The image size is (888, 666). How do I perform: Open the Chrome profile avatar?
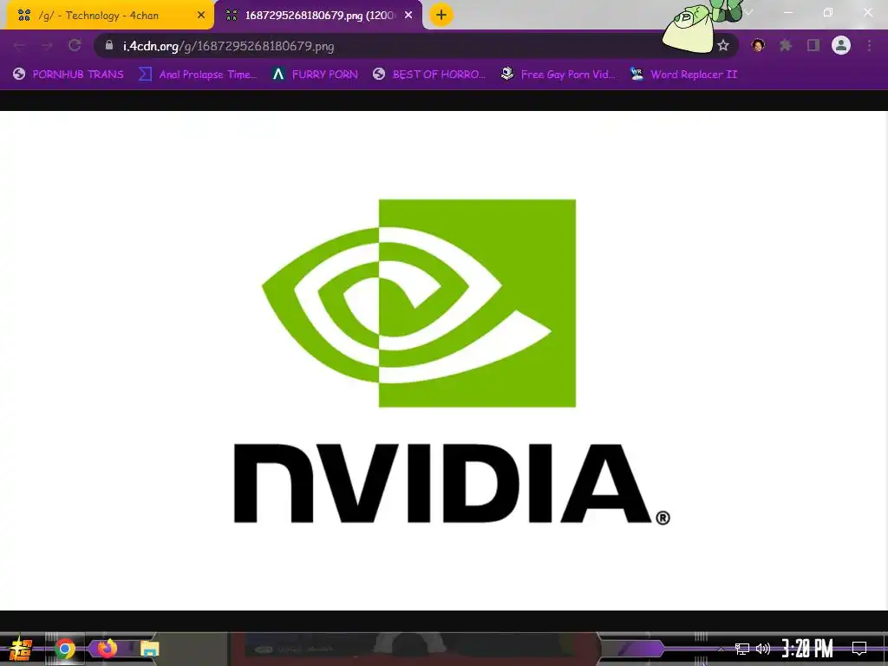[x=841, y=45]
